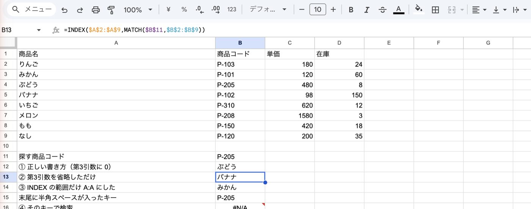Screen dimensions: 531x209
Task: Open the merge cells dropdown arrow
Action: 462,10
